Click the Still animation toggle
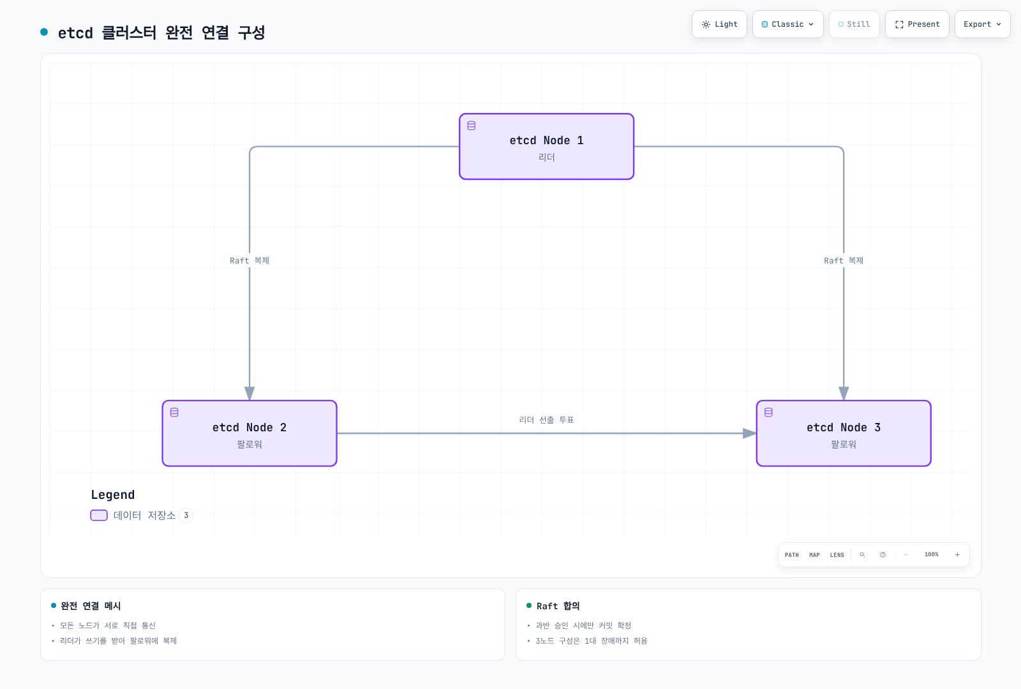 (854, 24)
